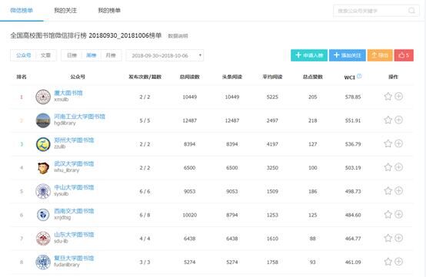Star the 武汉大学图书馆 row

tap(388, 167)
